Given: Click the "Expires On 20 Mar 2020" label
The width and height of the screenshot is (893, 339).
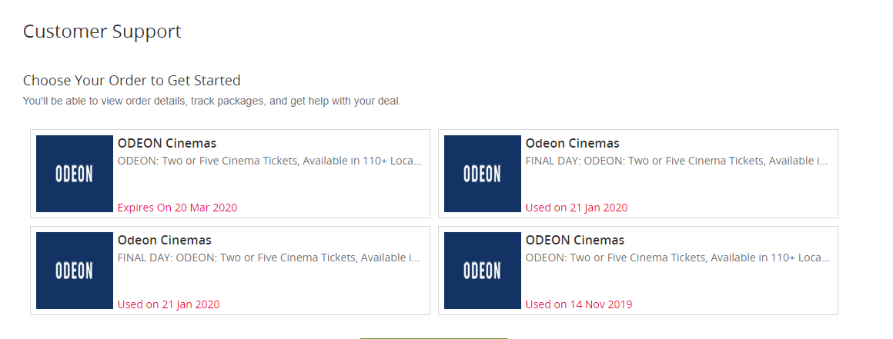Looking at the screenshot, I should [178, 208].
